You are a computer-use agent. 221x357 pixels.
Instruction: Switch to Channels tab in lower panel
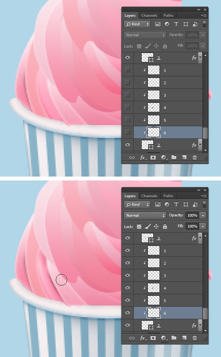click(x=149, y=196)
